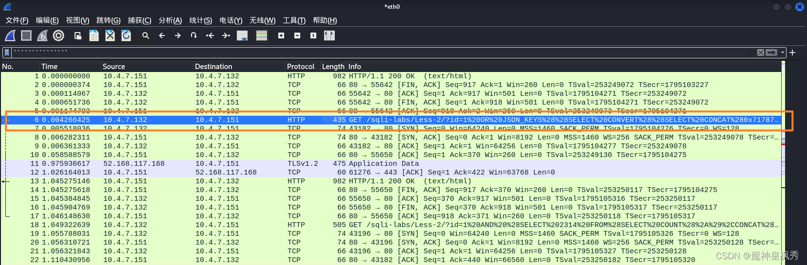Select packet 10 at time 0.058588579
807x265 pixels.
click(x=390, y=155)
